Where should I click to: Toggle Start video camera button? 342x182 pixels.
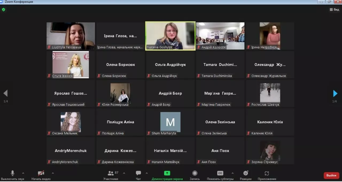pos(41,173)
